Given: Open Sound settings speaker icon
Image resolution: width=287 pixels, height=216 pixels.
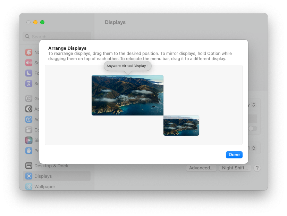Looking at the screenshot, I should 29,63.
